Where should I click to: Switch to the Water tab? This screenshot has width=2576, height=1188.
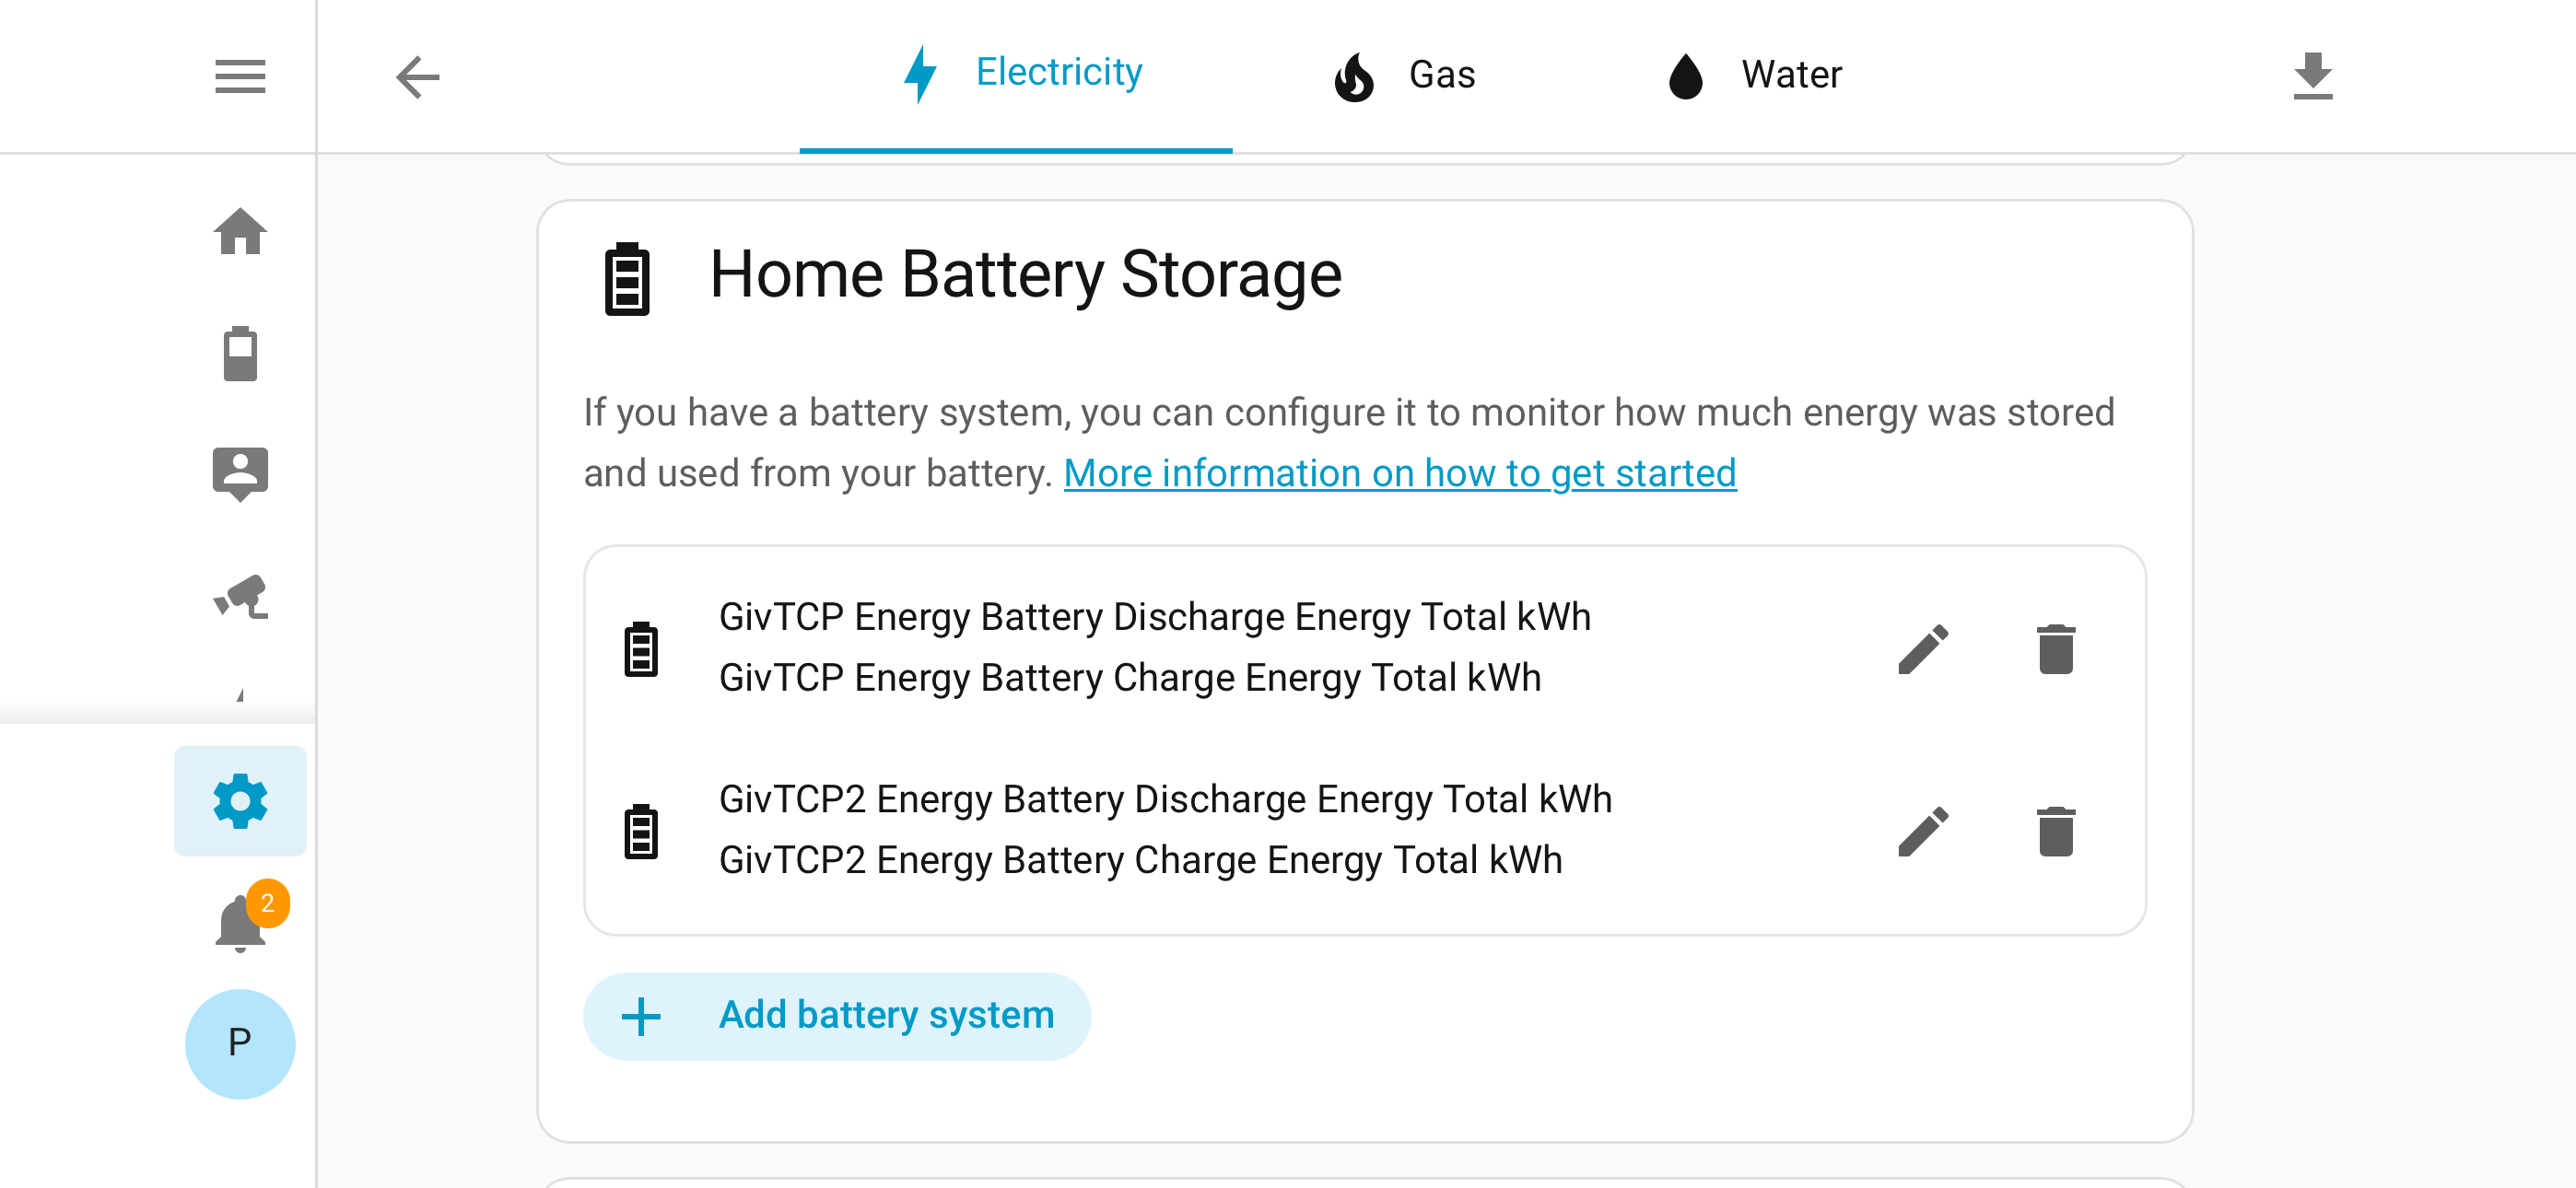1756,75
